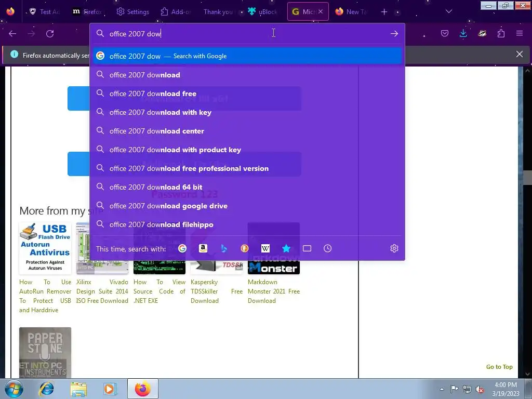This screenshot has height=399, width=532.
Task: Choose suggestion 'office 2007 download 64 bit'
Action: (x=247, y=187)
